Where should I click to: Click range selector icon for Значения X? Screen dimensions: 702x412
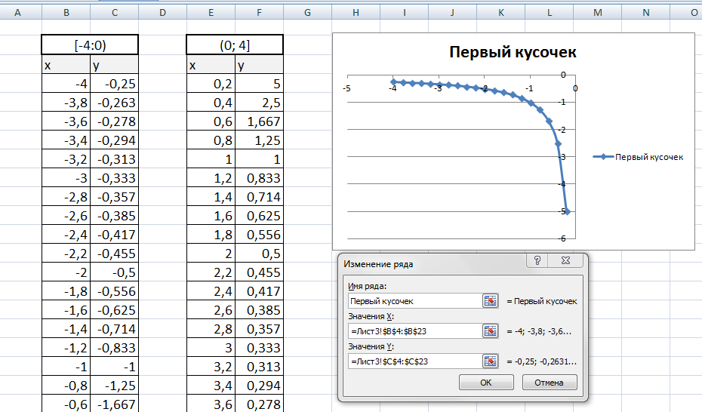[x=491, y=331]
